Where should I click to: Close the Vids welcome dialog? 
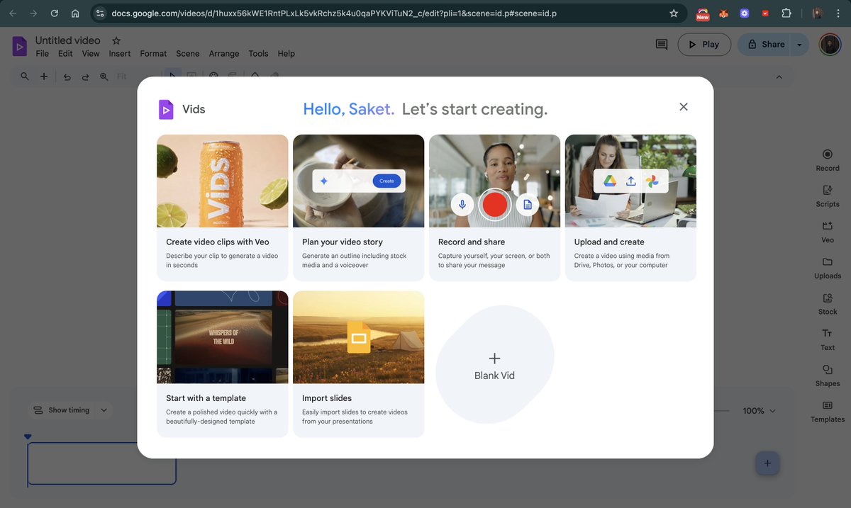coord(683,107)
